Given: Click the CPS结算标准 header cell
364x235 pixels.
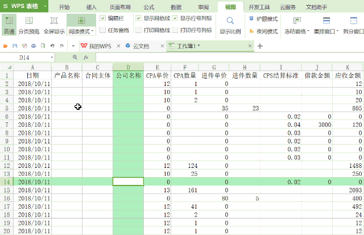Looking at the screenshot, I should [280, 75].
